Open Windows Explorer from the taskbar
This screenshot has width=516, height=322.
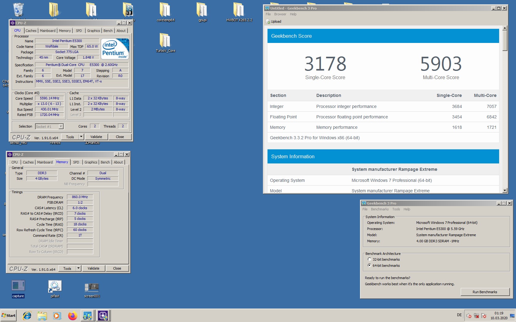click(42, 316)
